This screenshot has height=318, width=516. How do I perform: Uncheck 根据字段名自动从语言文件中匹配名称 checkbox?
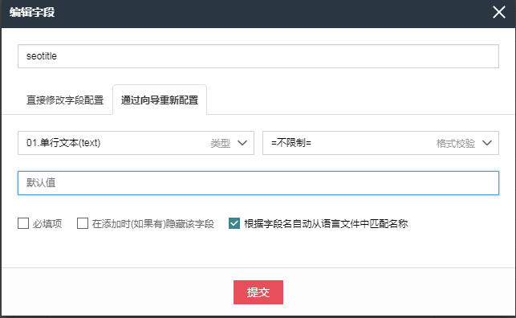tap(234, 223)
